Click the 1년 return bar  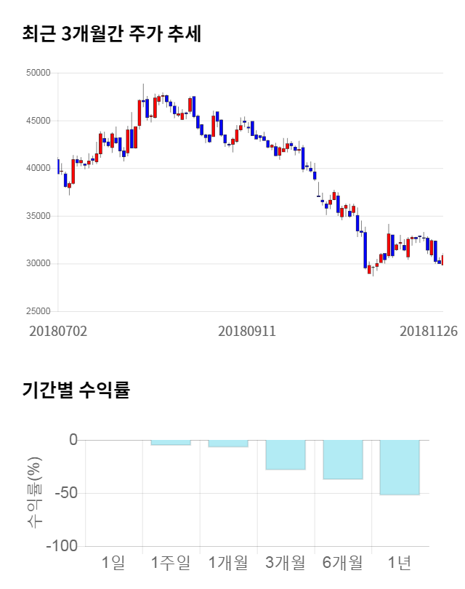tap(400, 467)
